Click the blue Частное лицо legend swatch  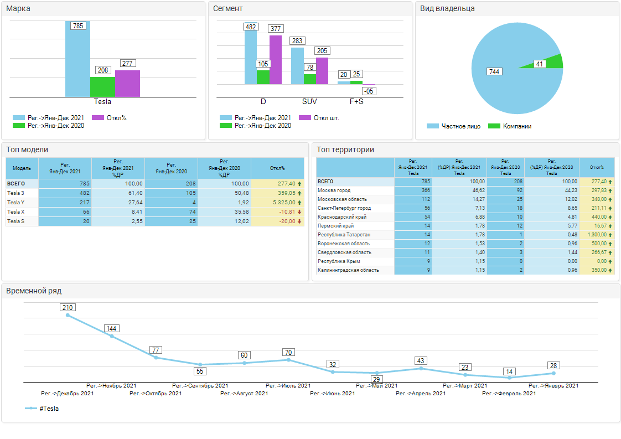(433, 126)
